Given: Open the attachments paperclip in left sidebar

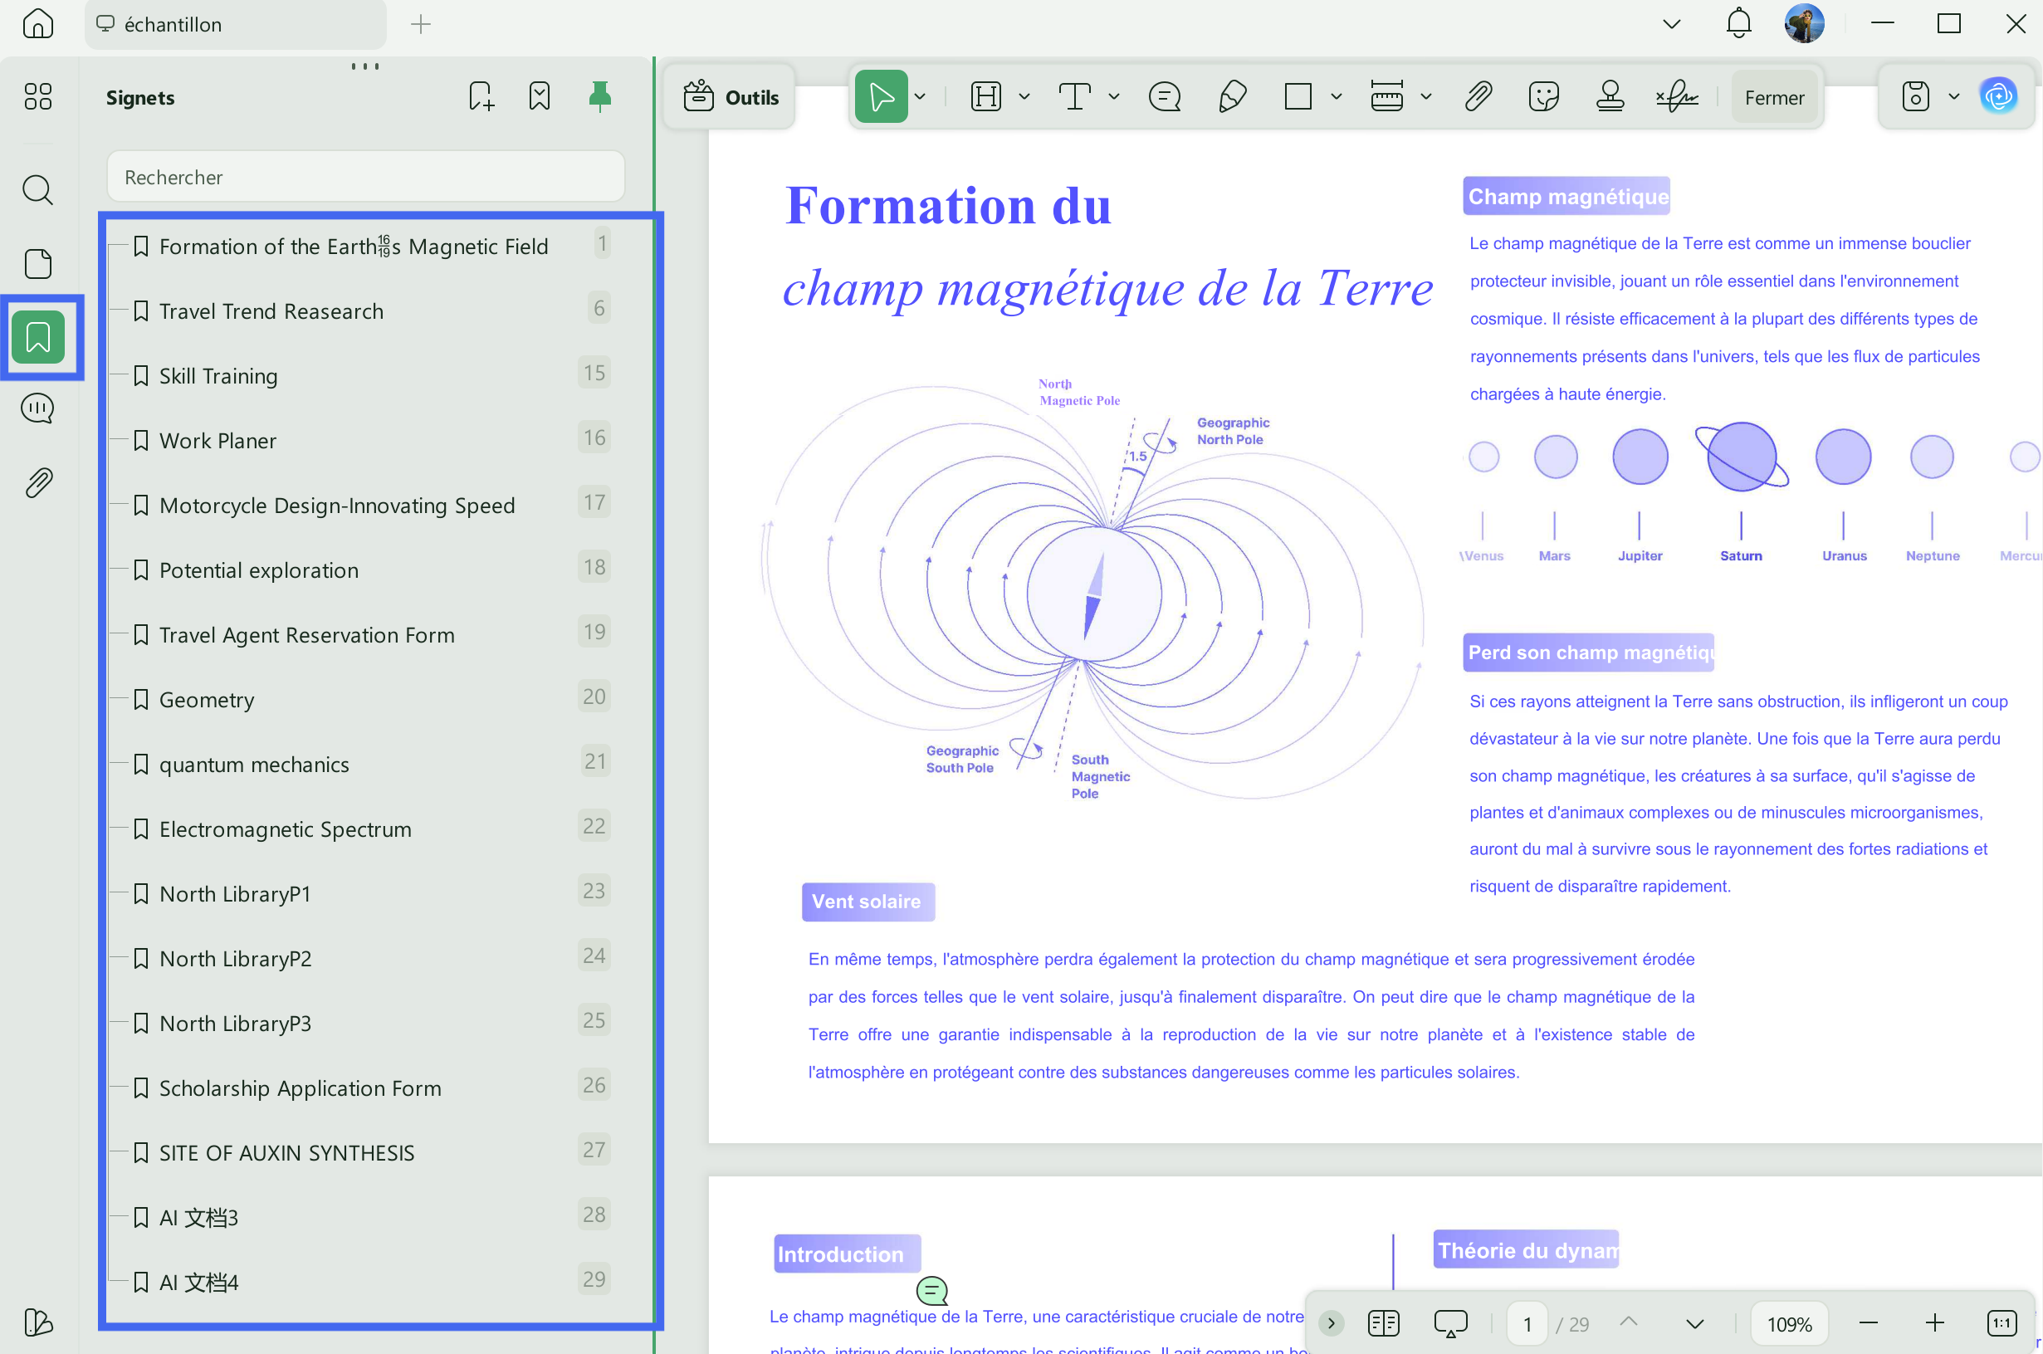Looking at the screenshot, I should pyautogui.click(x=38, y=482).
